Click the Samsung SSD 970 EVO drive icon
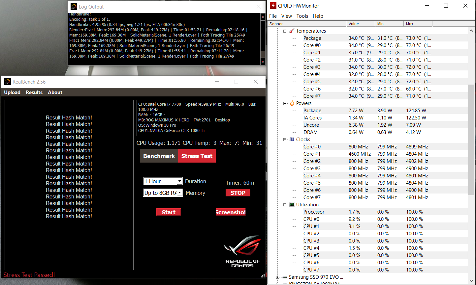This screenshot has width=476, height=285. 285,277
